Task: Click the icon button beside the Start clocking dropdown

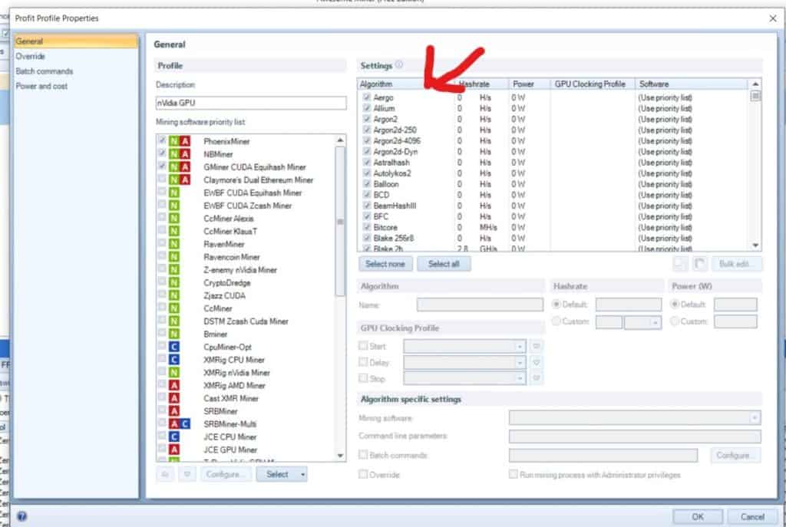Action: tap(536, 346)
